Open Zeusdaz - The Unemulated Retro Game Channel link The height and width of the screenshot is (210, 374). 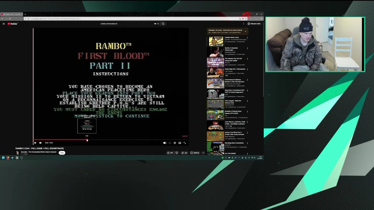[38, 152]
